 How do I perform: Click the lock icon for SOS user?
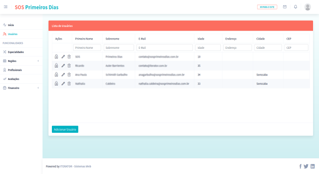click(56, 56)
